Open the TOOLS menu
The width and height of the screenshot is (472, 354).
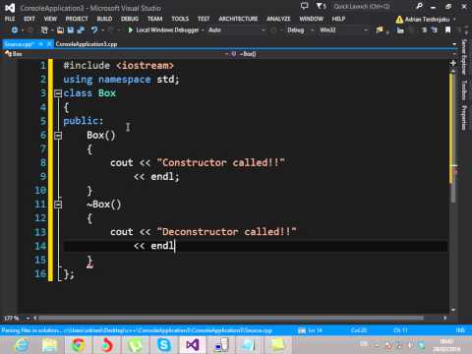tap(180, 19)
